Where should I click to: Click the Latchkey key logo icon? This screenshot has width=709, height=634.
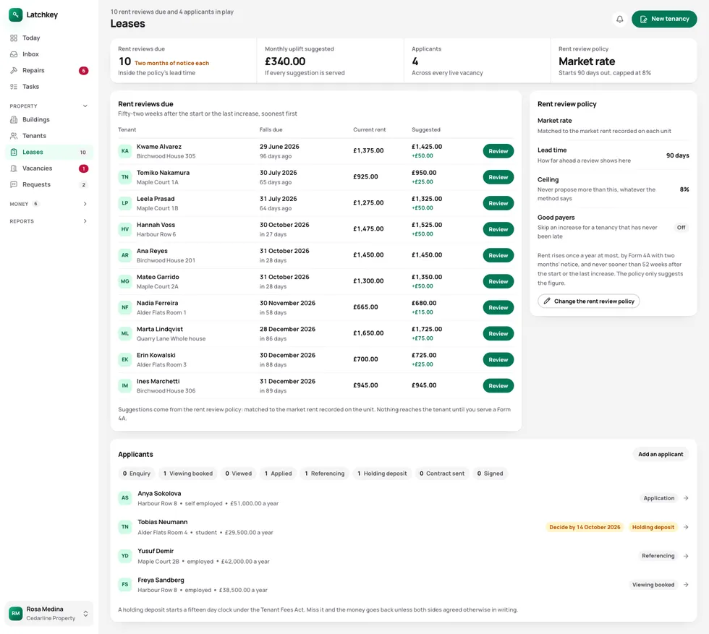click(x=15, y=14)
